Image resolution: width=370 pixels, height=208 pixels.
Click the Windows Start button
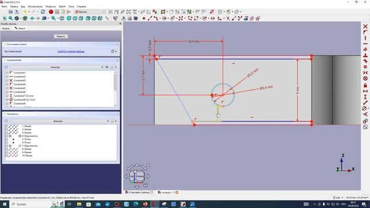pos(5,204)
